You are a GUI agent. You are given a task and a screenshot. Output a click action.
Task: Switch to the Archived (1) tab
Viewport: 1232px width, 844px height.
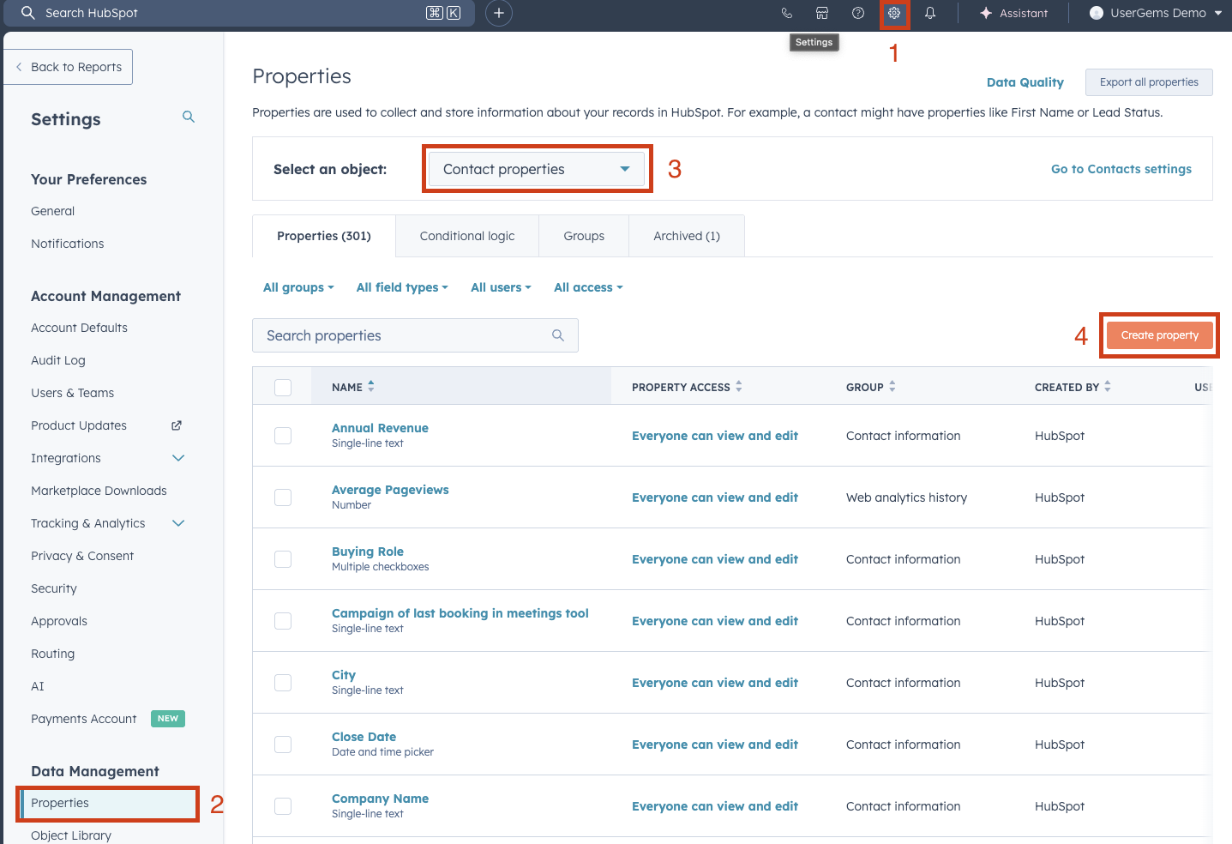(687, 236)
